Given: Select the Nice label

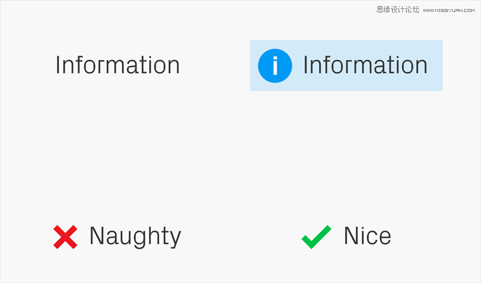Looking at the screenshot, I should point(367,236).
